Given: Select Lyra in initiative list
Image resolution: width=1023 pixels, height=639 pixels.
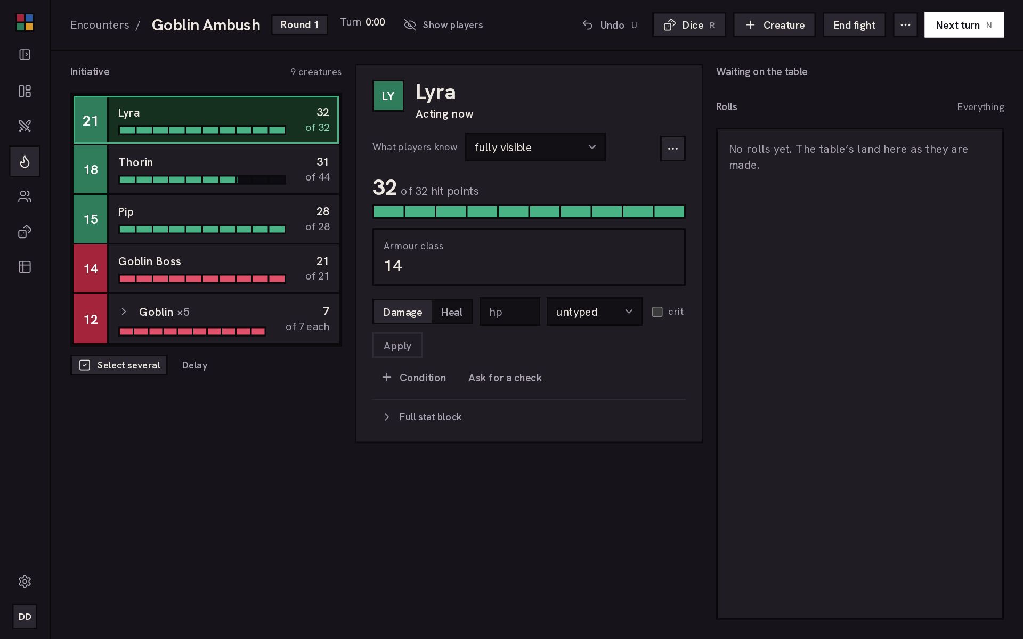Looking at the screenshot, I should (206, 120).
